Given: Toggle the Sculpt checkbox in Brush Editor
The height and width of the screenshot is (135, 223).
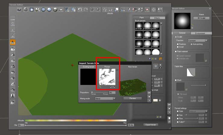Looking at the screenshot, I should point(176,37).
